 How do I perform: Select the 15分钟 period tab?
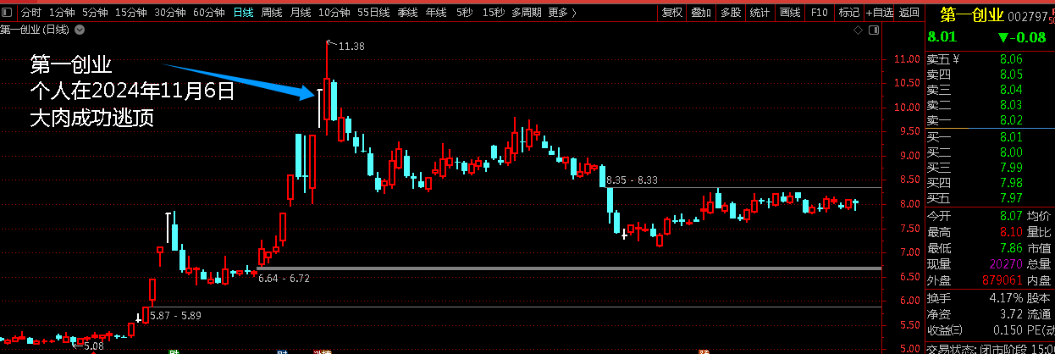pyautogui.click(x=130, y=13)
